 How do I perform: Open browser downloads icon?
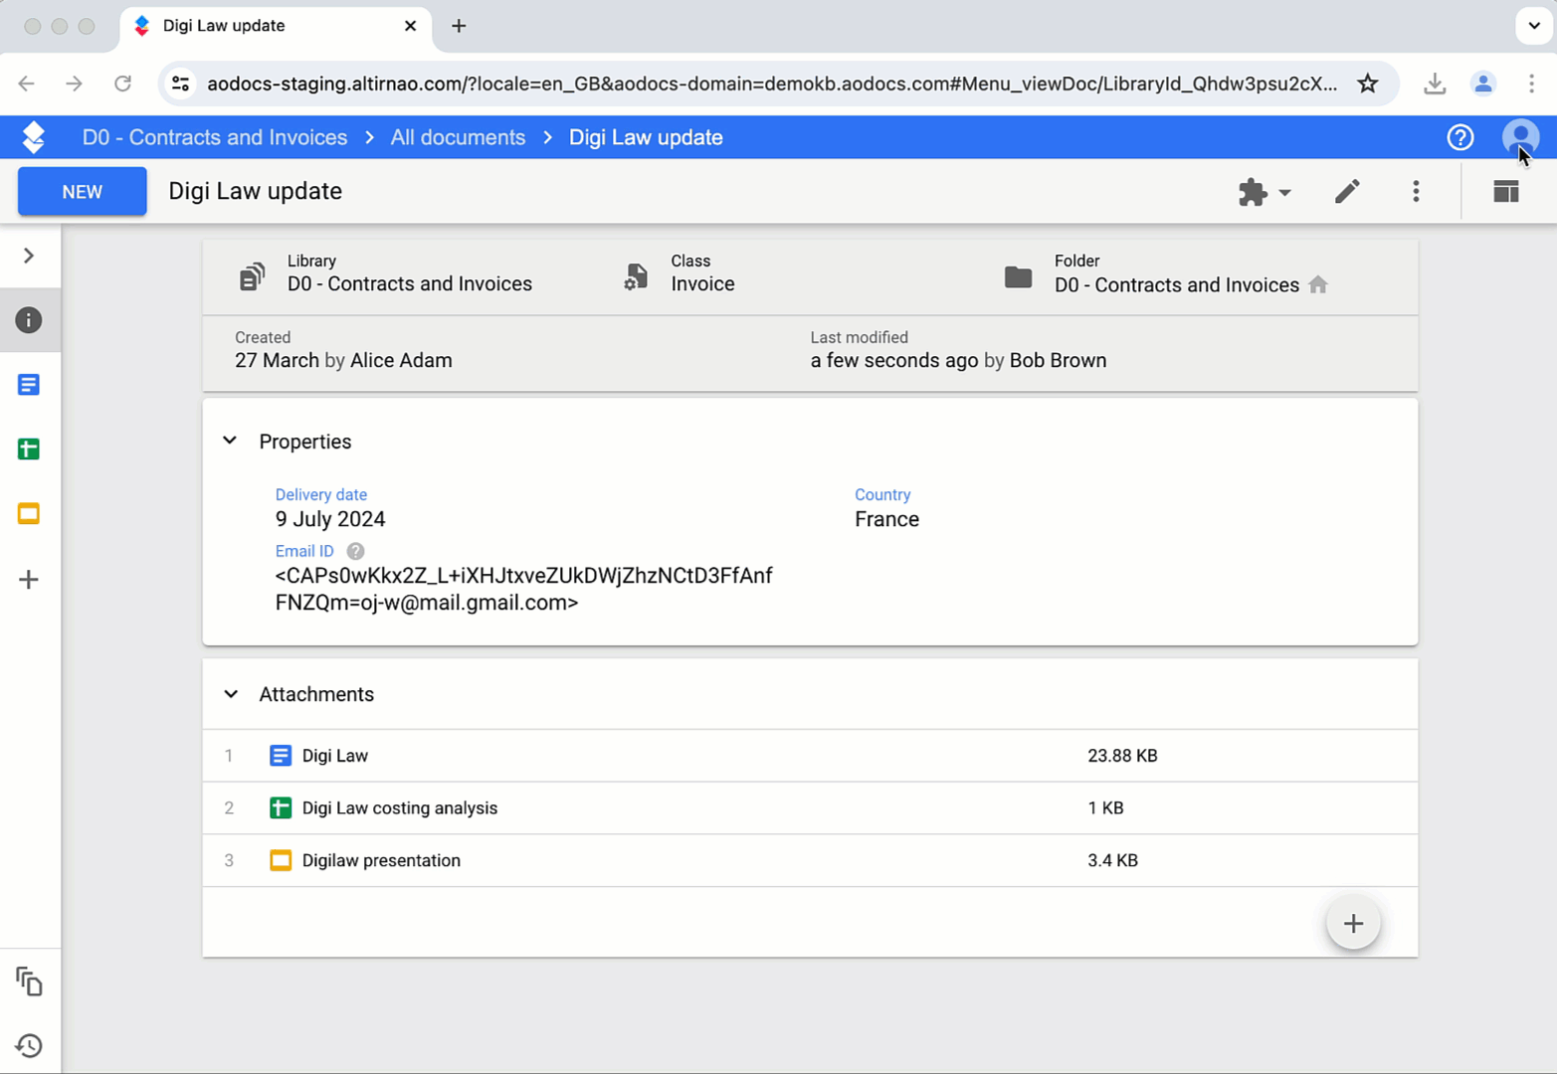coord(1434,84)
